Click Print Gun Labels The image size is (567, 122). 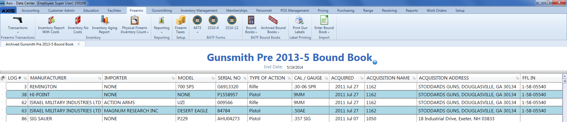click(300, 25)
